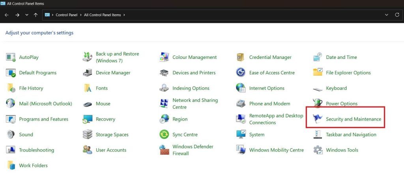Select the Control Panel breadcrumb
This screenshot has height=174, width=404.
67,15
